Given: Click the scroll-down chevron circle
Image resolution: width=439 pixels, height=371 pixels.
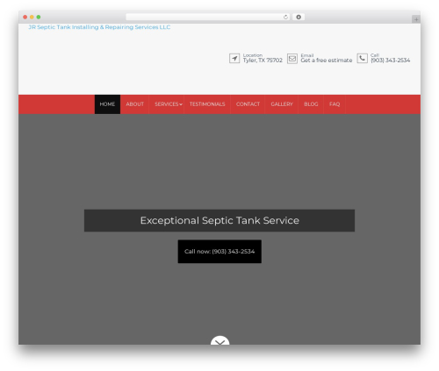Looking at the screenshot, I should (x=219, y=340).
